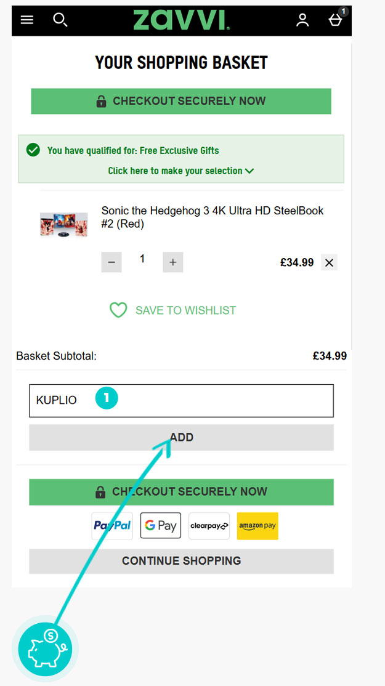Open the hamburger menu
385x686 pixels.
point(27,20)
